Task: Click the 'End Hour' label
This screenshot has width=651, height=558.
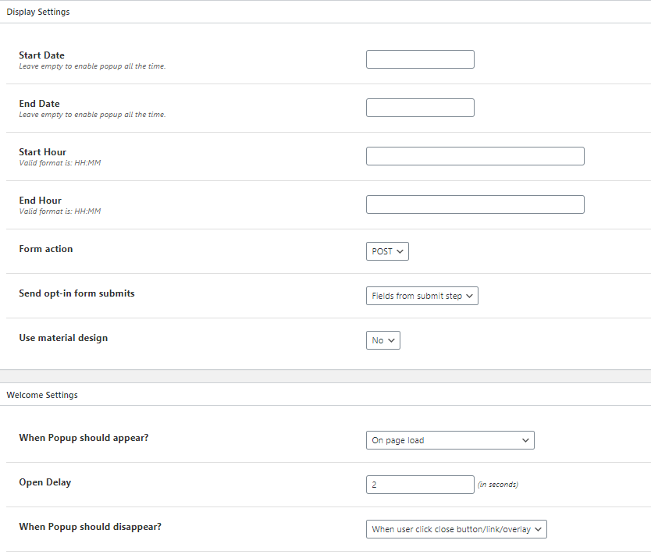Action: click(41, 201)
